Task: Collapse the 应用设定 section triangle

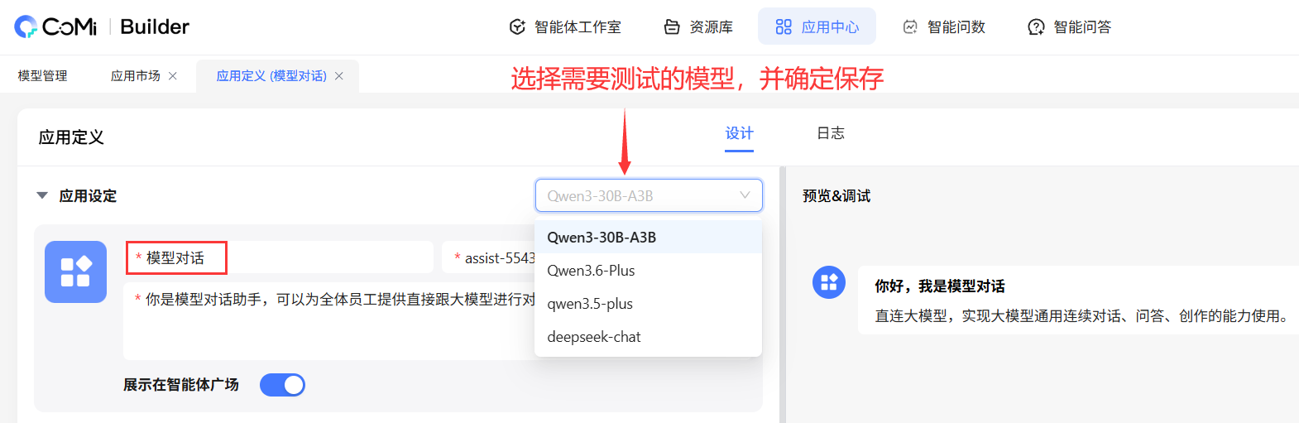Action: coord(42,196)
